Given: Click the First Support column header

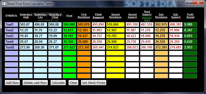Looking at the screenshot, I should point(98,16).
